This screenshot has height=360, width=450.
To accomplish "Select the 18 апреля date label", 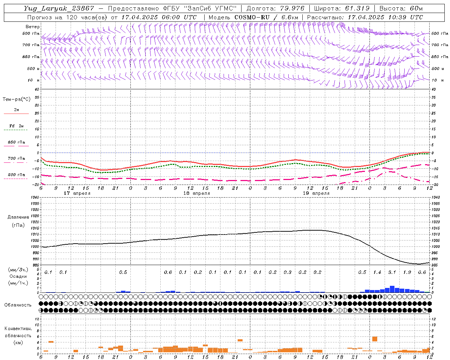I will click(x=197, y=193).
